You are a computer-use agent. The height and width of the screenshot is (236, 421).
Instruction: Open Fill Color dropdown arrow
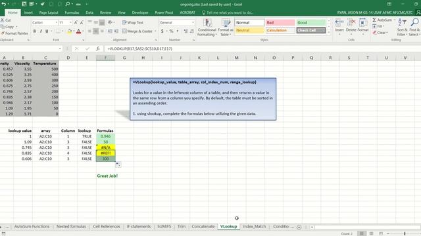click(74, 31)
